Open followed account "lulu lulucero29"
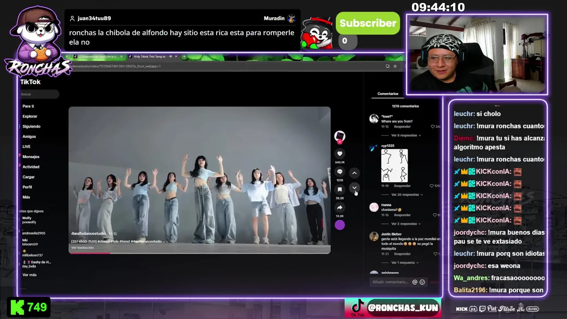Screen dimensions: 567x319 30,242
